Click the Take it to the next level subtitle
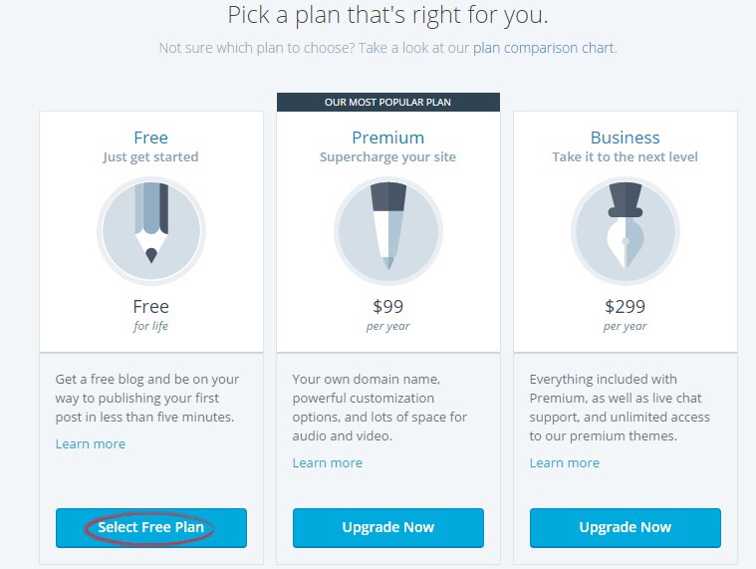Screen dimensions: 756x569 625,156
